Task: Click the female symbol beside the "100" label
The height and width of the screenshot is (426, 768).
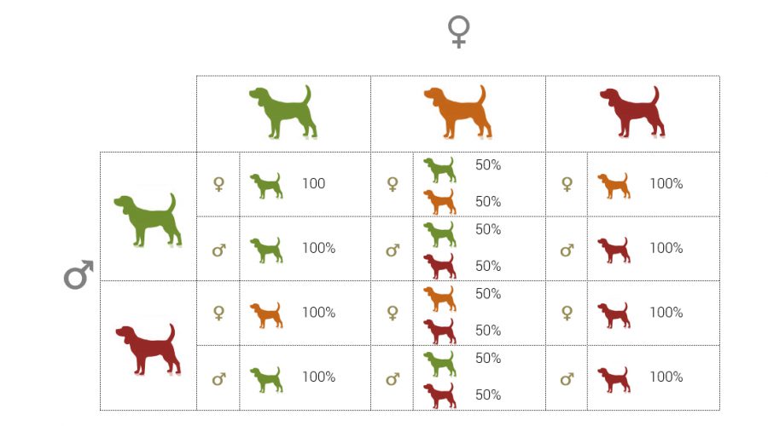Action: (x=218, y=184)
